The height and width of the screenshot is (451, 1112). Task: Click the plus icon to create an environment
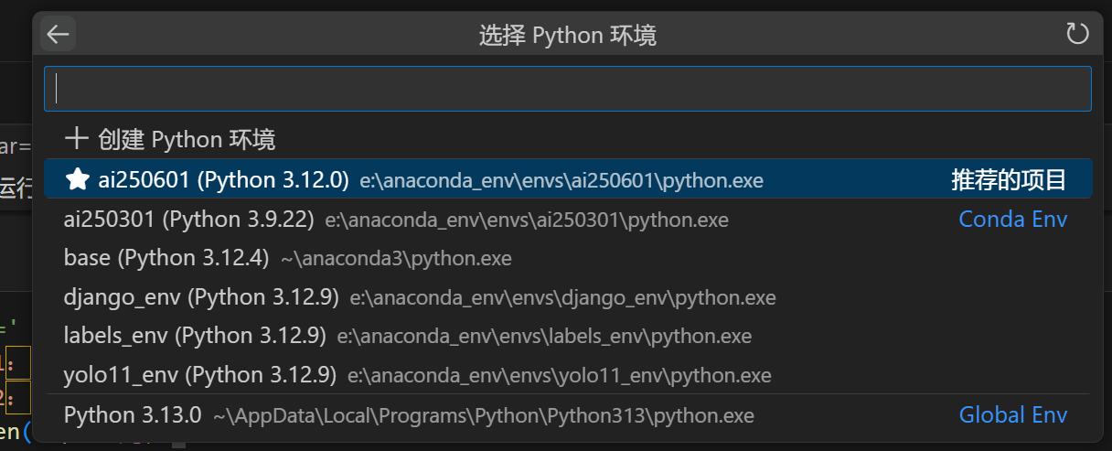point(77,139)
